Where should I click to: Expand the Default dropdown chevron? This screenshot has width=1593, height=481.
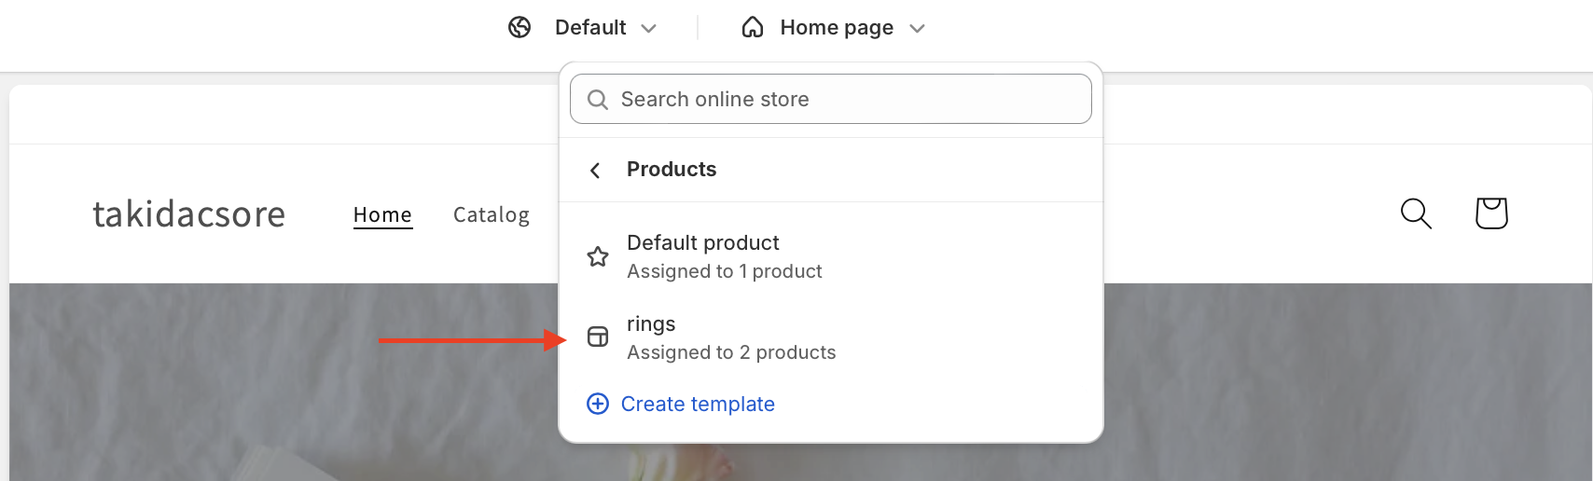click(x=649, y=29)
